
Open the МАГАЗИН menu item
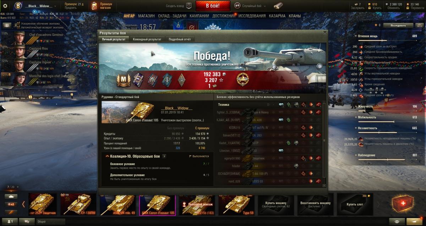pyautogui.click(x=146, y=16)
